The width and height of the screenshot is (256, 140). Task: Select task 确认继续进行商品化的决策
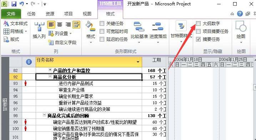tap(84, 109)
